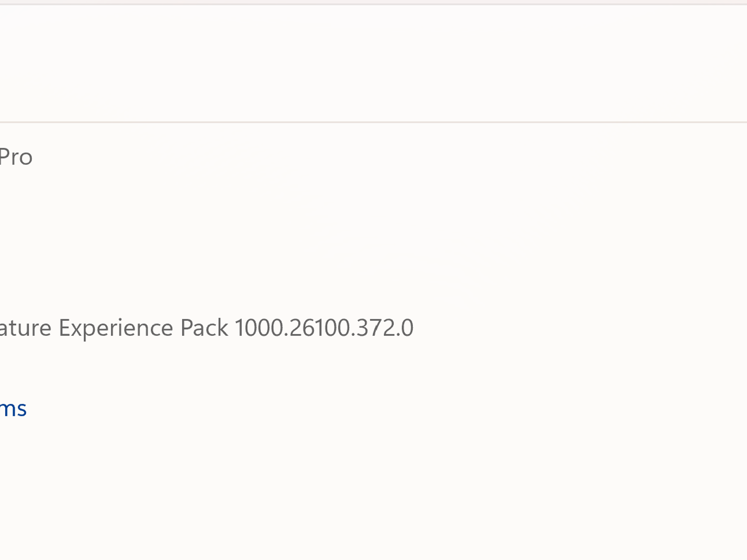Click the word "Pack" before the version
747x560 pixels.
[204, 327]
